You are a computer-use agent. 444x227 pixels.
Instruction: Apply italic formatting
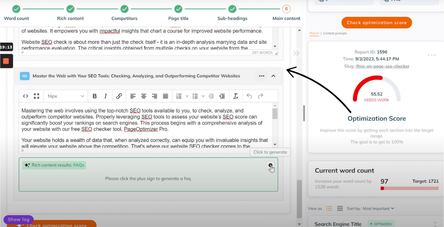[x=105, y=96]
